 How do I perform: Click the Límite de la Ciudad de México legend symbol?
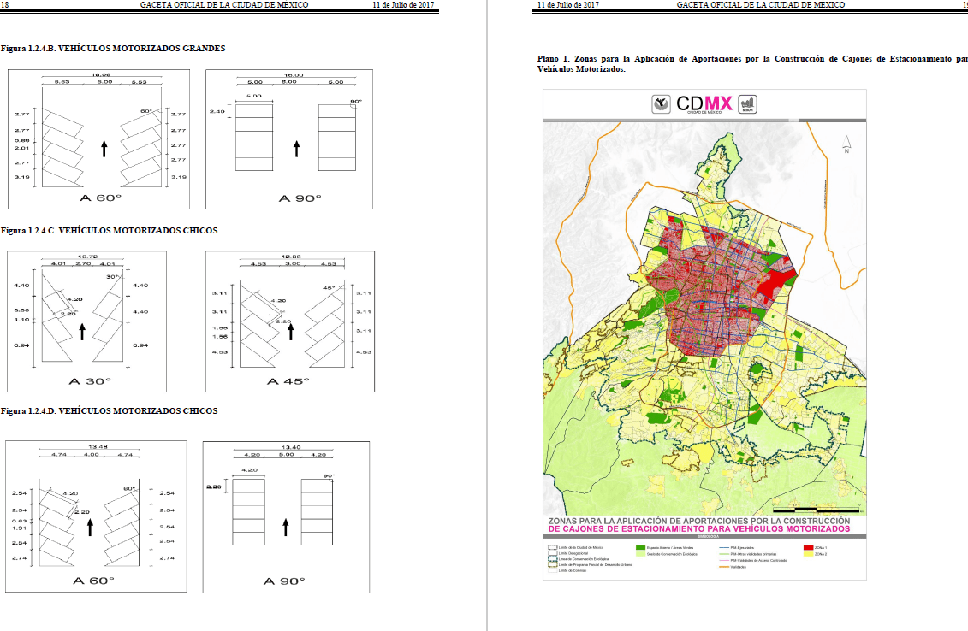tap(553, 548)
